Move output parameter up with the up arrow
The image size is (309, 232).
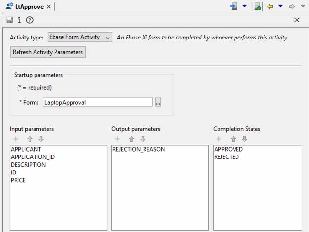coord(131,139)
